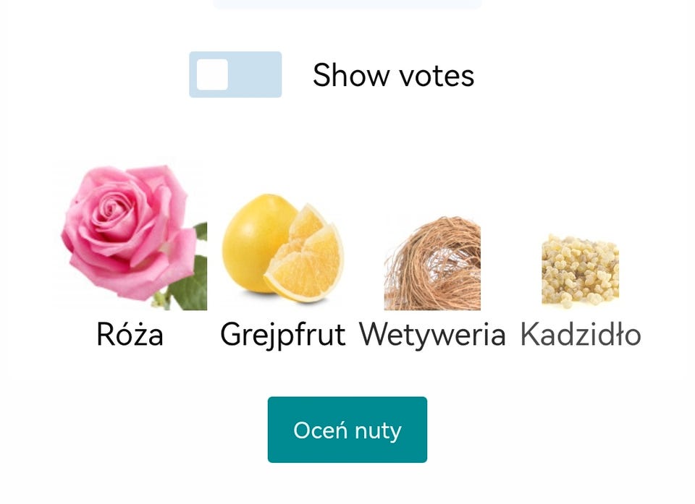This screenshot has width=695, height=504.
Task: Click the white knob of votes switch
Action: 213,74
